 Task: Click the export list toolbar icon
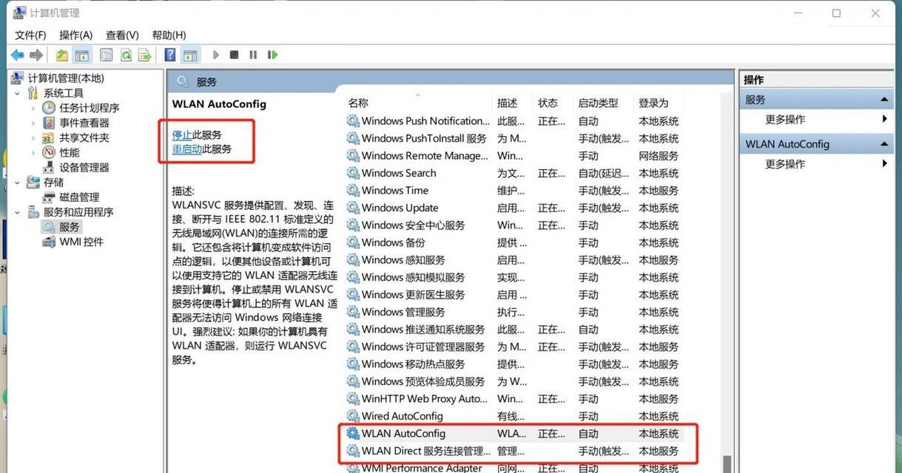point(145,55)
